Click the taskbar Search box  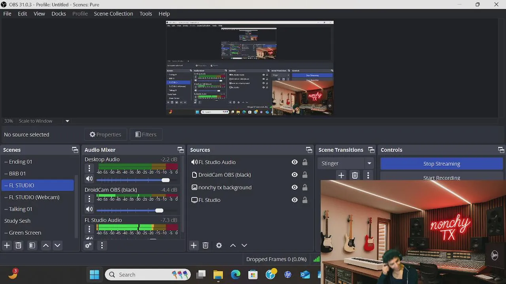click(148, 275)
